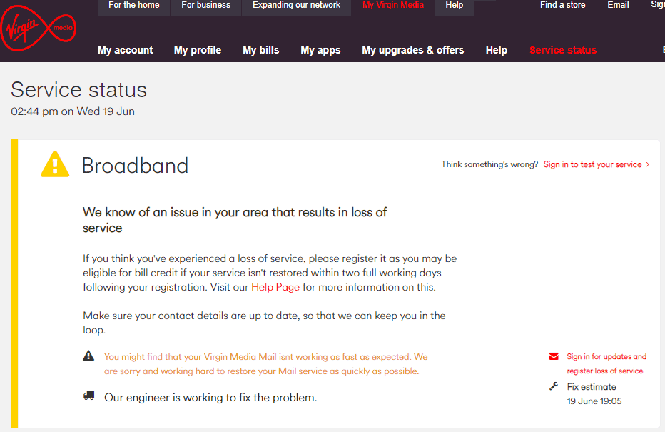
Task: Select the Service status tab
Action: [x=563, y=50]
